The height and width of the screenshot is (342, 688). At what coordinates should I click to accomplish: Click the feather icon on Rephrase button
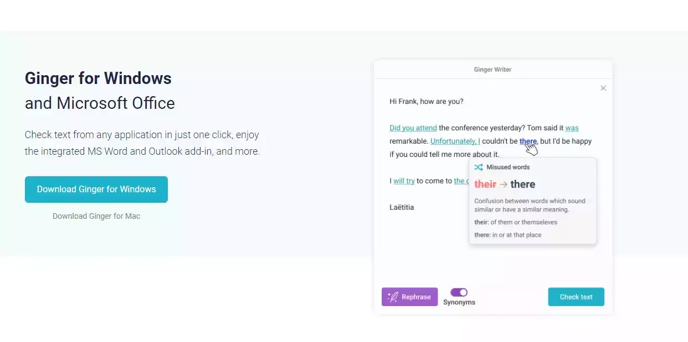pyautogui.click(x=393, y=297)
